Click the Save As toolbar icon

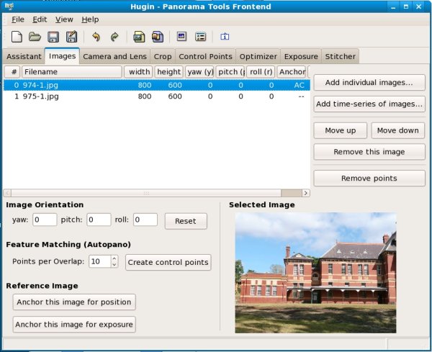[71, 37]
